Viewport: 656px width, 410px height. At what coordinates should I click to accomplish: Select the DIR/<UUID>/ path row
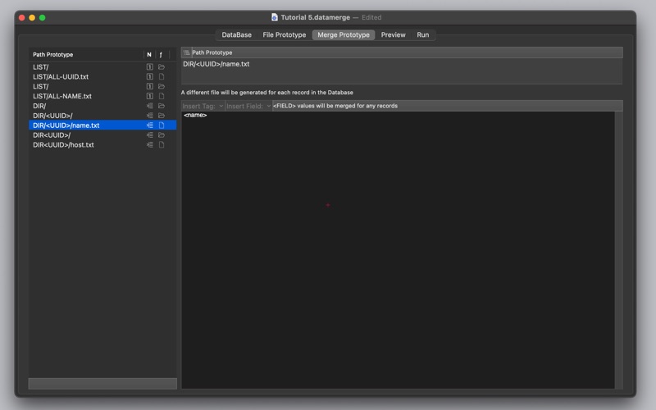[x=102, y=116]
